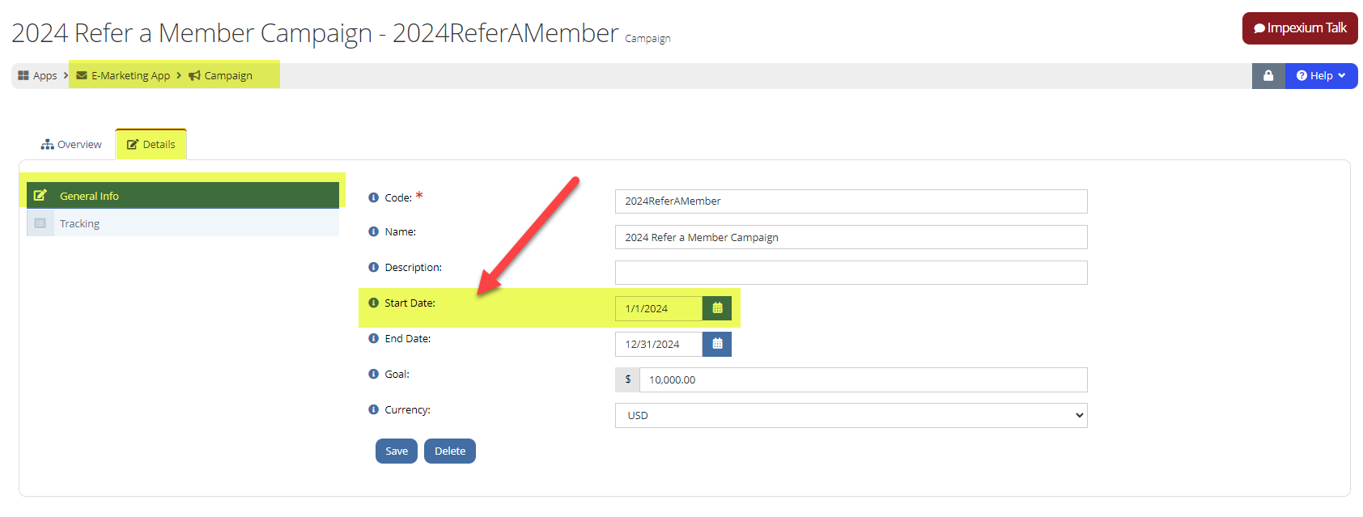The height and width of the screenshot is (517, 1363).
Task: Click the info icon beside Code
Action: (373, 197)
